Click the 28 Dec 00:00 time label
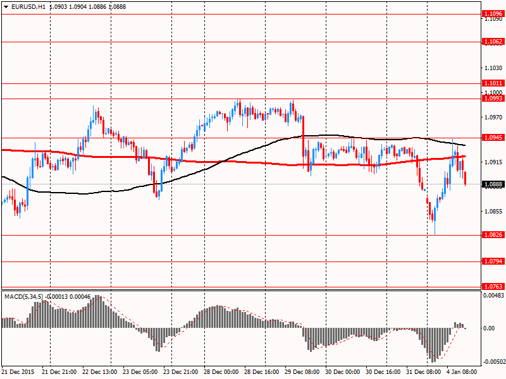Screen dimensions: 506x379 pos(221,373)
